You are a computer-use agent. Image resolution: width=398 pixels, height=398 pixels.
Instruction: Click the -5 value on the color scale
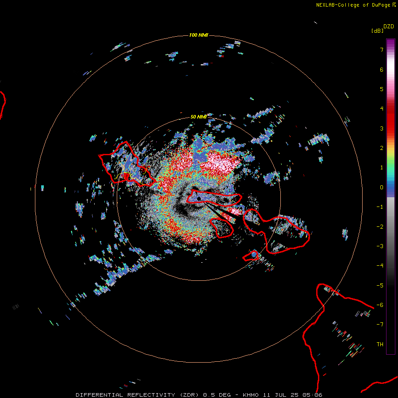click(380, 286)
